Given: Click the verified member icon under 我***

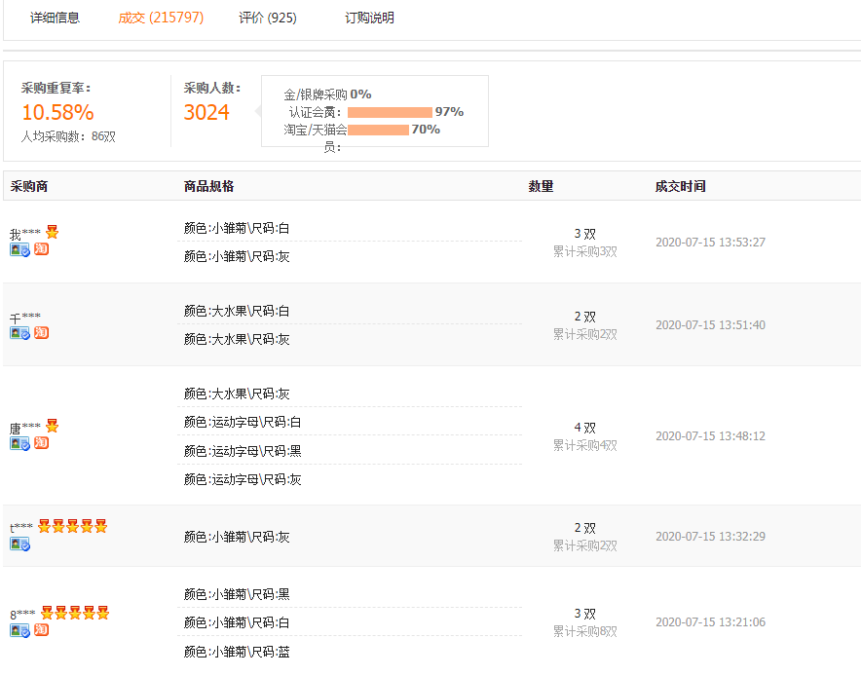Looking at the screenshot, I should point(20,250).
